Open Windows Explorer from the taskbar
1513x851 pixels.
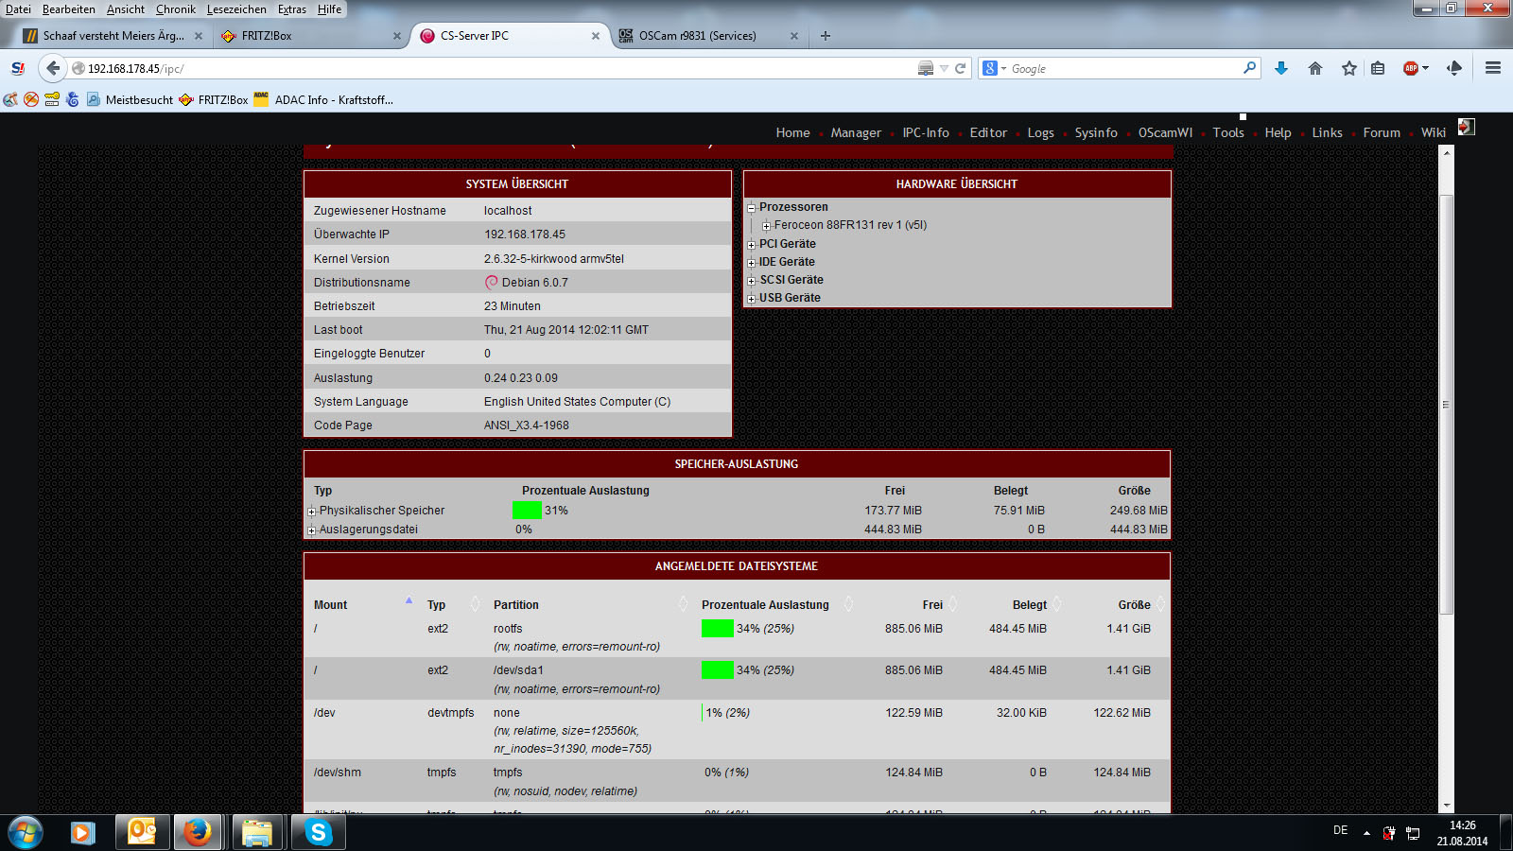pyautogui.click(x=257, y=832)
